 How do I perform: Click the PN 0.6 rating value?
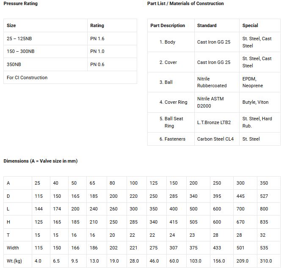click(x=97, y=64)
